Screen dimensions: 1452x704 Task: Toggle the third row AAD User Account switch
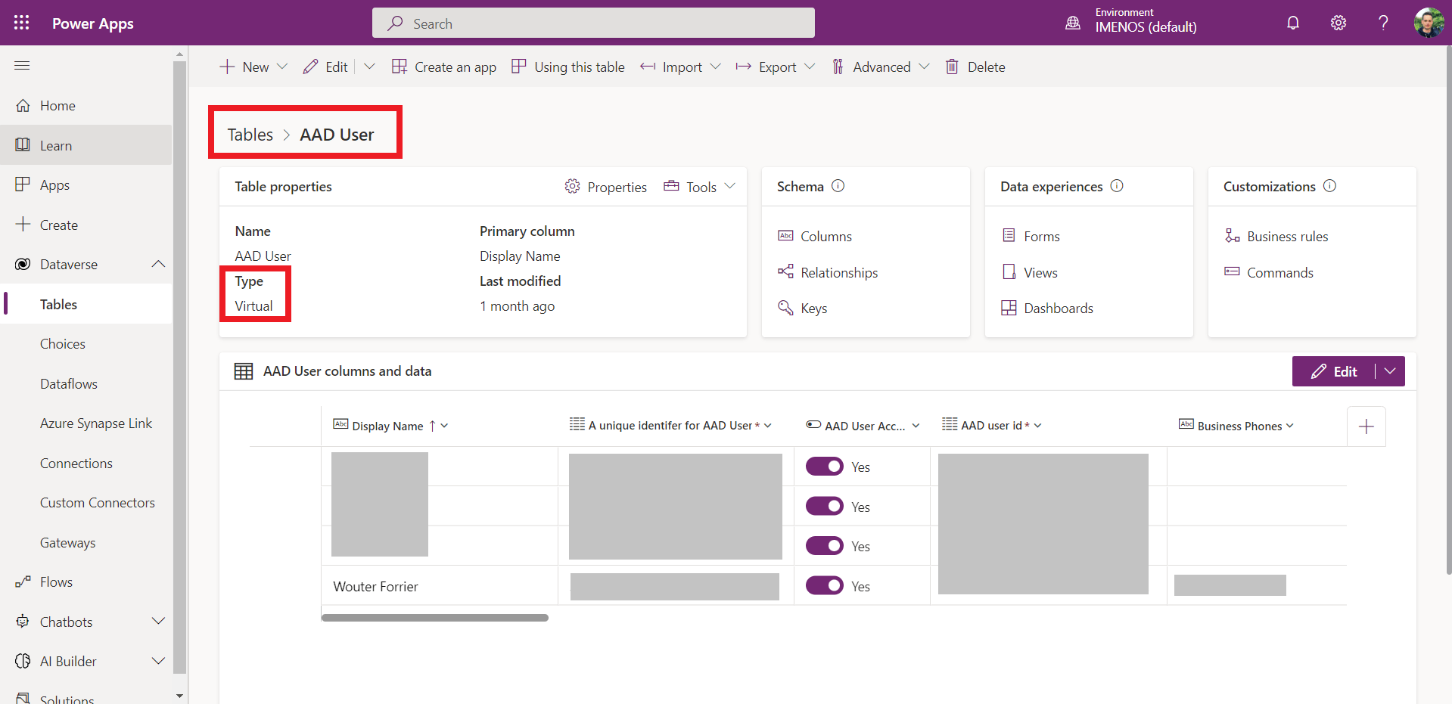pyautogui.click(x=824, y=546)
